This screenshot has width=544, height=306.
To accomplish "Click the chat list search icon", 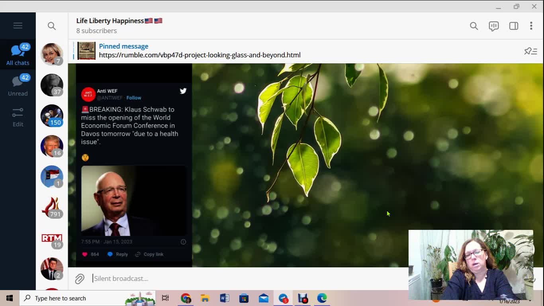I will [x=52, y=26].
